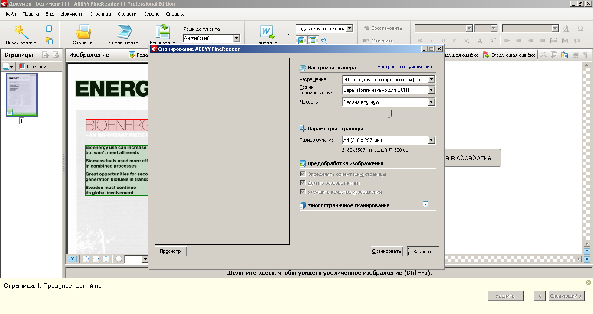This screenshot has width=593, height=314.
Task: Click the Сканировать scanner toolbar icon
Action: tap(123, 32)
